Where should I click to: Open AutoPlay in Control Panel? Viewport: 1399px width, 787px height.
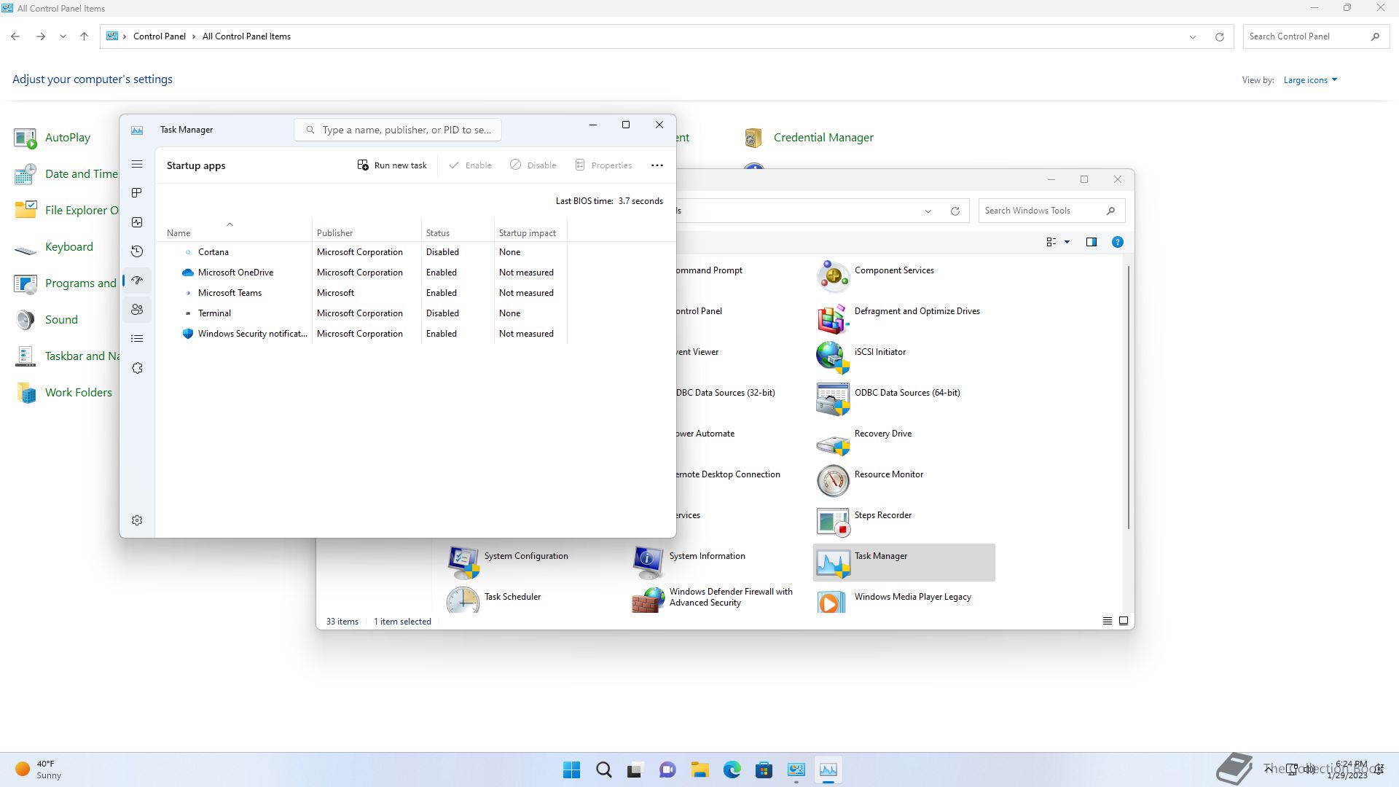[52, 138]
